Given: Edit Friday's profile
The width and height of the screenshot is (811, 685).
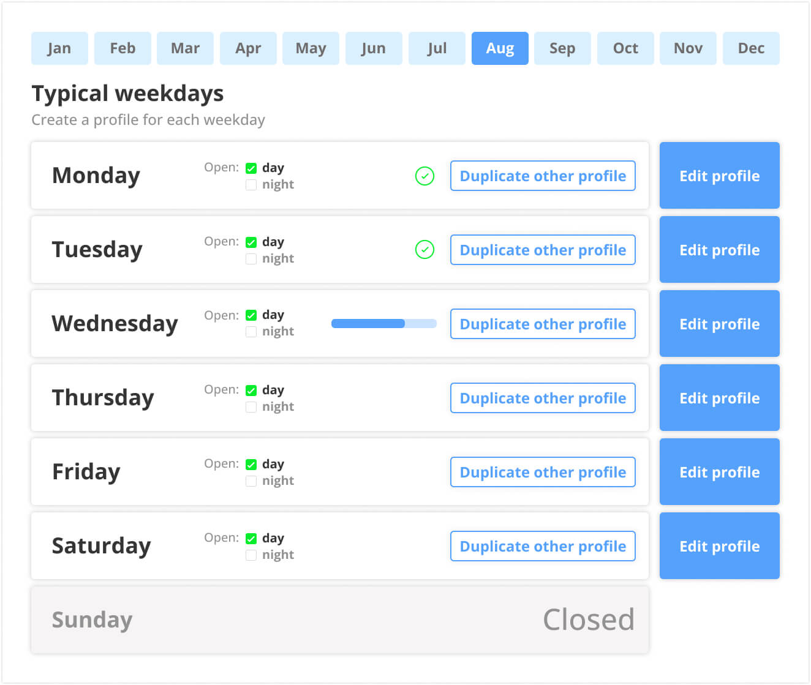Looking at the screenshot, I should tap(719, 471).
